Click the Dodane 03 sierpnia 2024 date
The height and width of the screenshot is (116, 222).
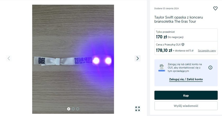166,8
